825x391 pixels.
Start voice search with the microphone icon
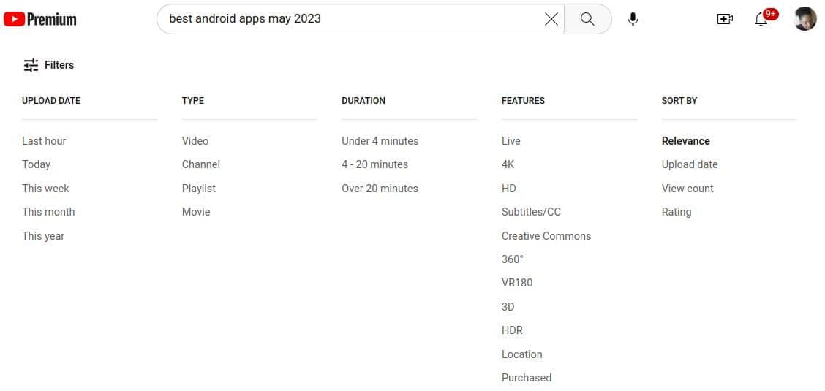coord(633,19)
